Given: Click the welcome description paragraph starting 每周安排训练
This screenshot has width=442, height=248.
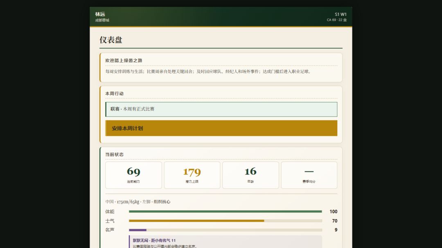Looking at the screenshot, I should (x=209, y=72).
